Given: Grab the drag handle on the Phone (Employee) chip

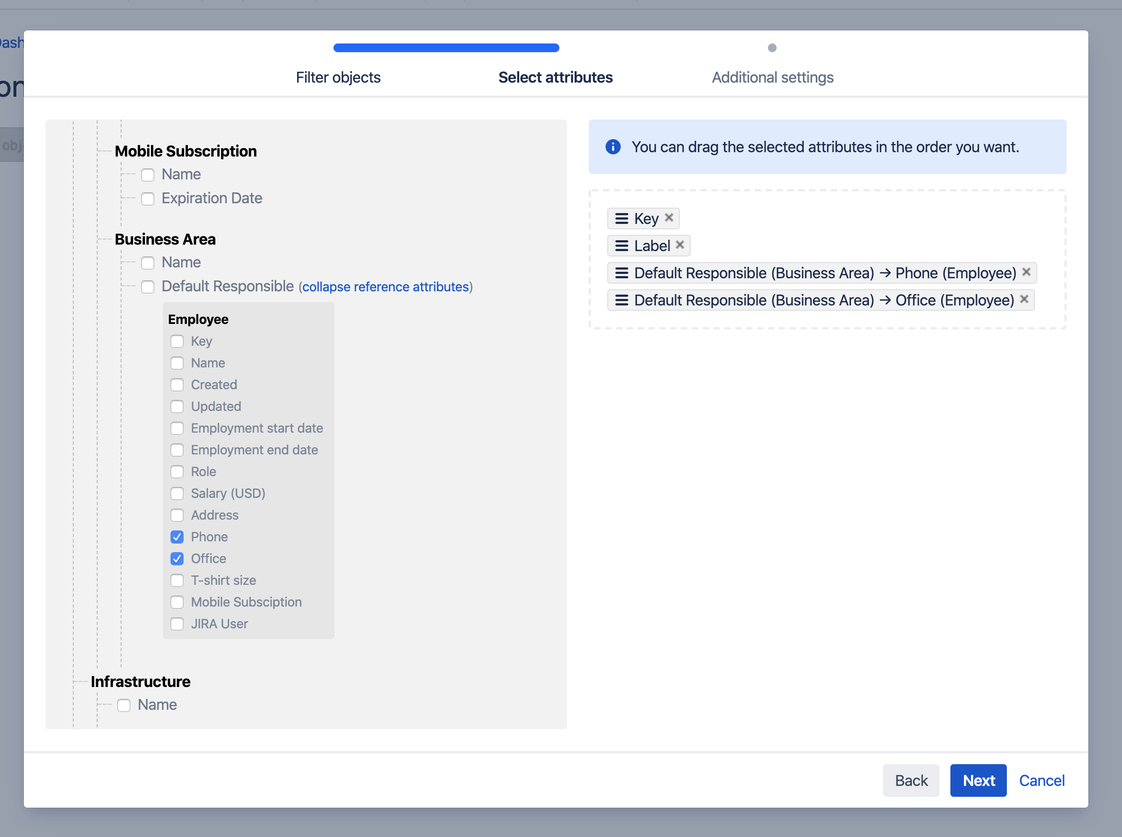Looking at the screenshot, I should point(621,273).
